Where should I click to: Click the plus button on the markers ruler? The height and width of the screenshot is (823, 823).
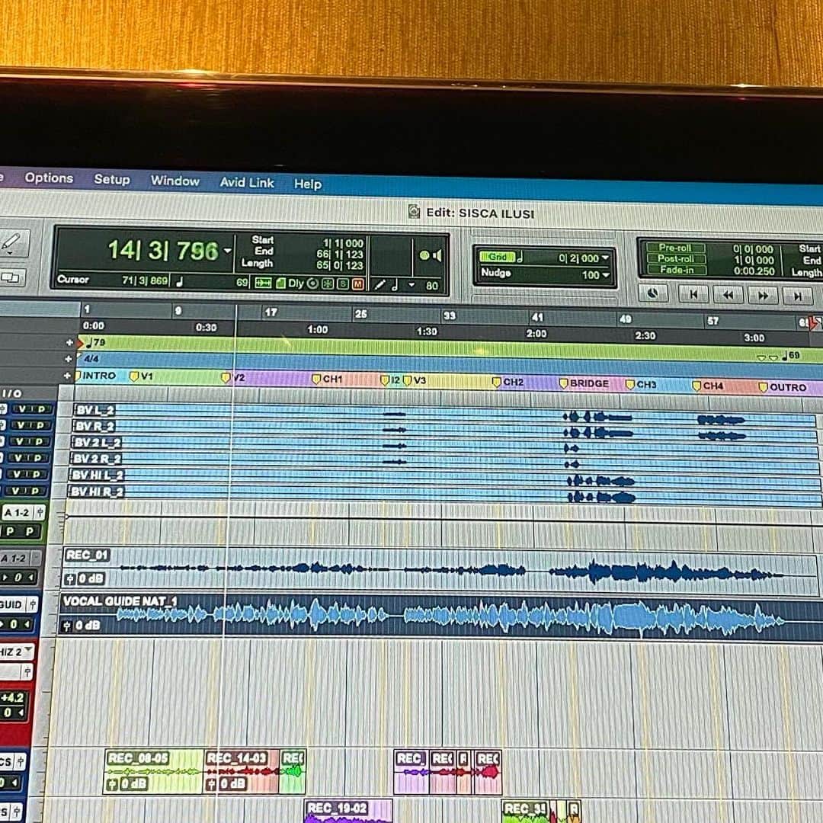pos(67,375)
